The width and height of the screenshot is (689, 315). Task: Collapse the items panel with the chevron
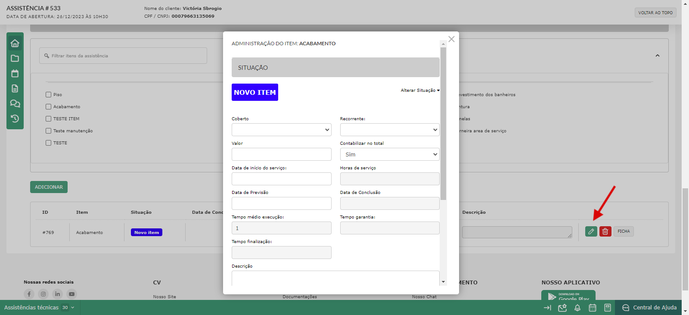658,56
